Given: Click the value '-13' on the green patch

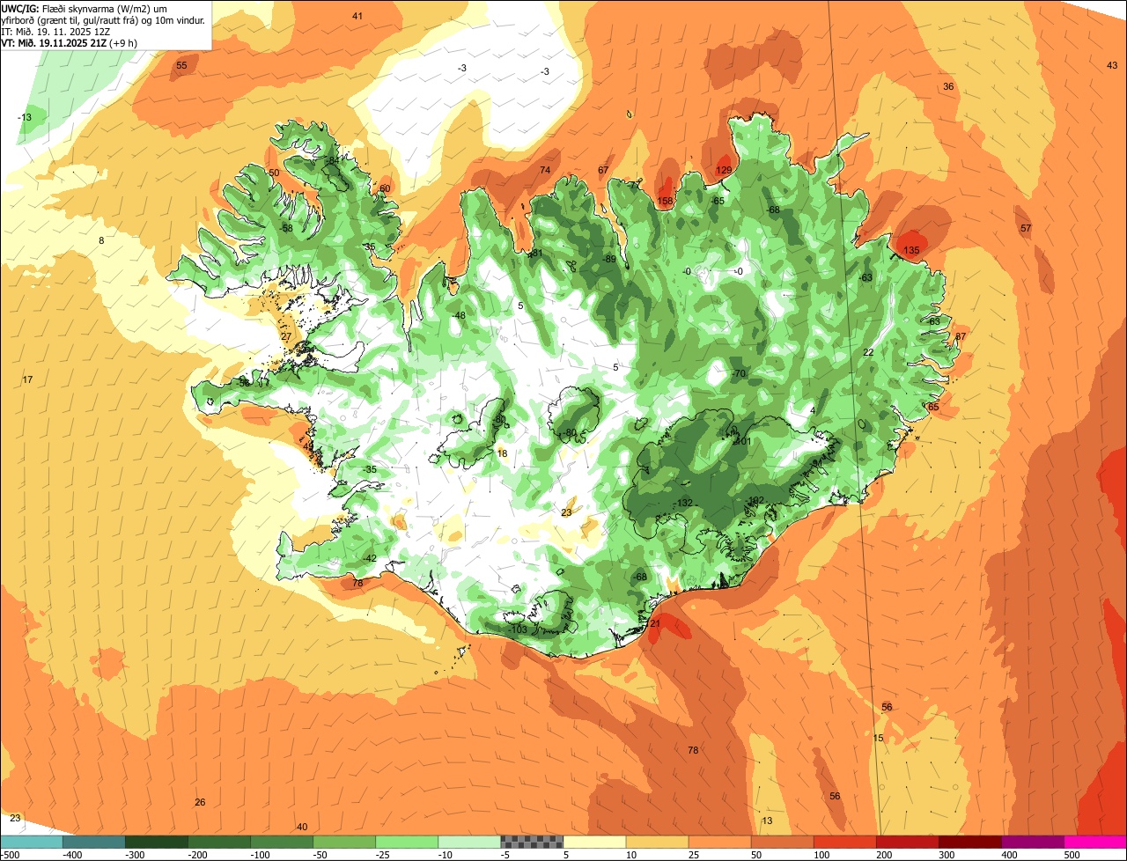Looking at the screenshot, I should point(25,117).
